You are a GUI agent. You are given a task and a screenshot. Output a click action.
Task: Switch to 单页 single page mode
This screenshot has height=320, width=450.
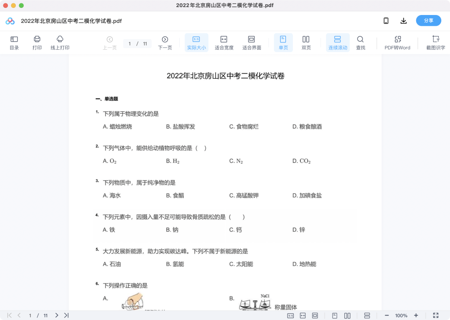click(x=283, y=42)
